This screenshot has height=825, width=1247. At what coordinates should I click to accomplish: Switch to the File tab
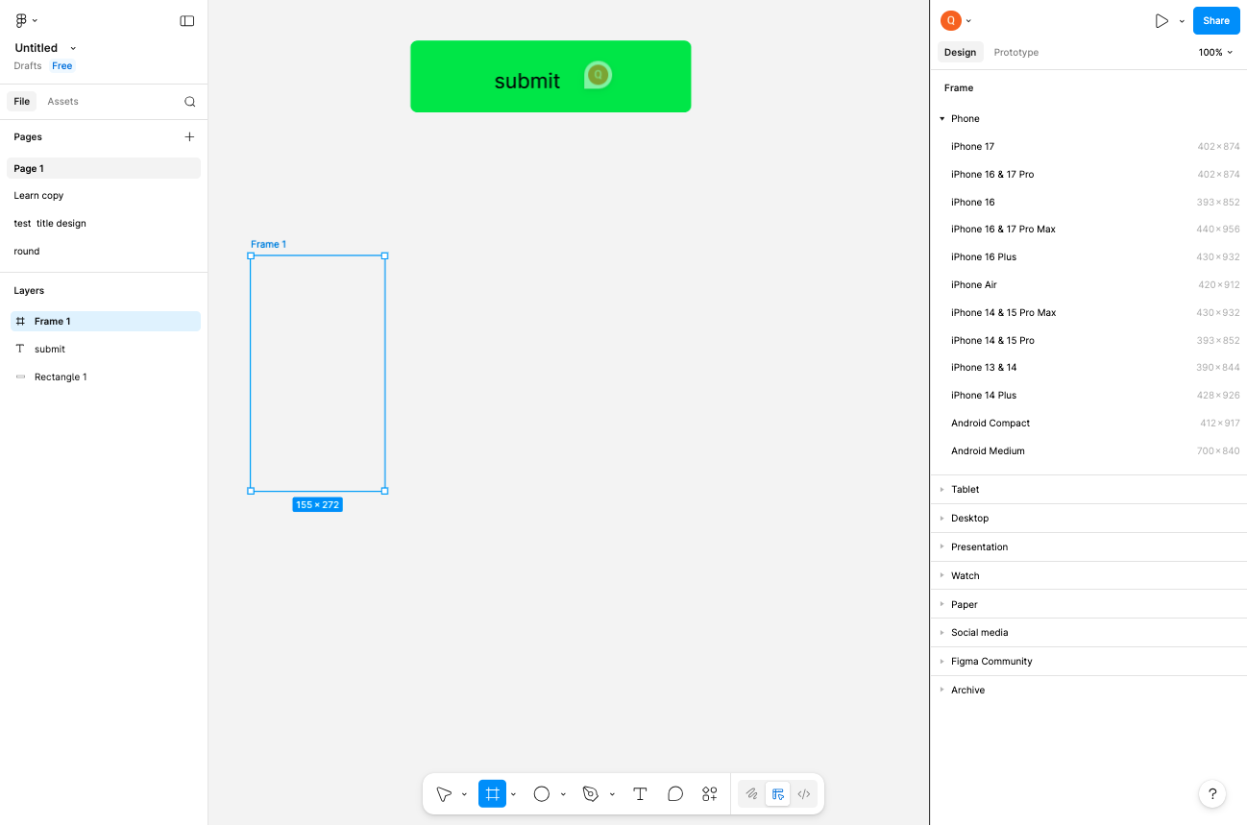tap(21, 102)
